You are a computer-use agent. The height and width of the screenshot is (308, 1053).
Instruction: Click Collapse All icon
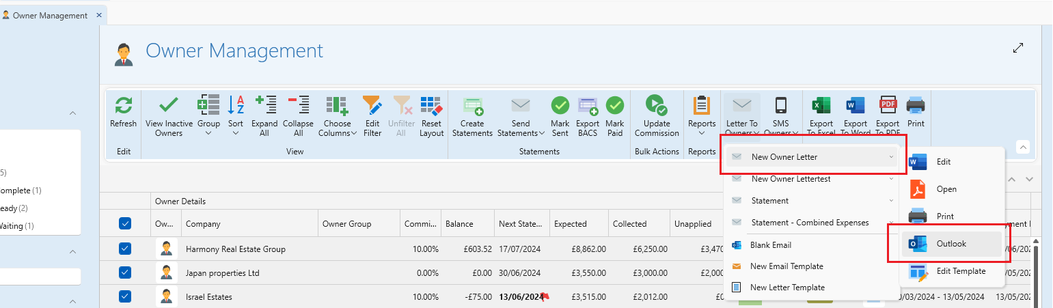pyautogui.click(x=298, y=104)
